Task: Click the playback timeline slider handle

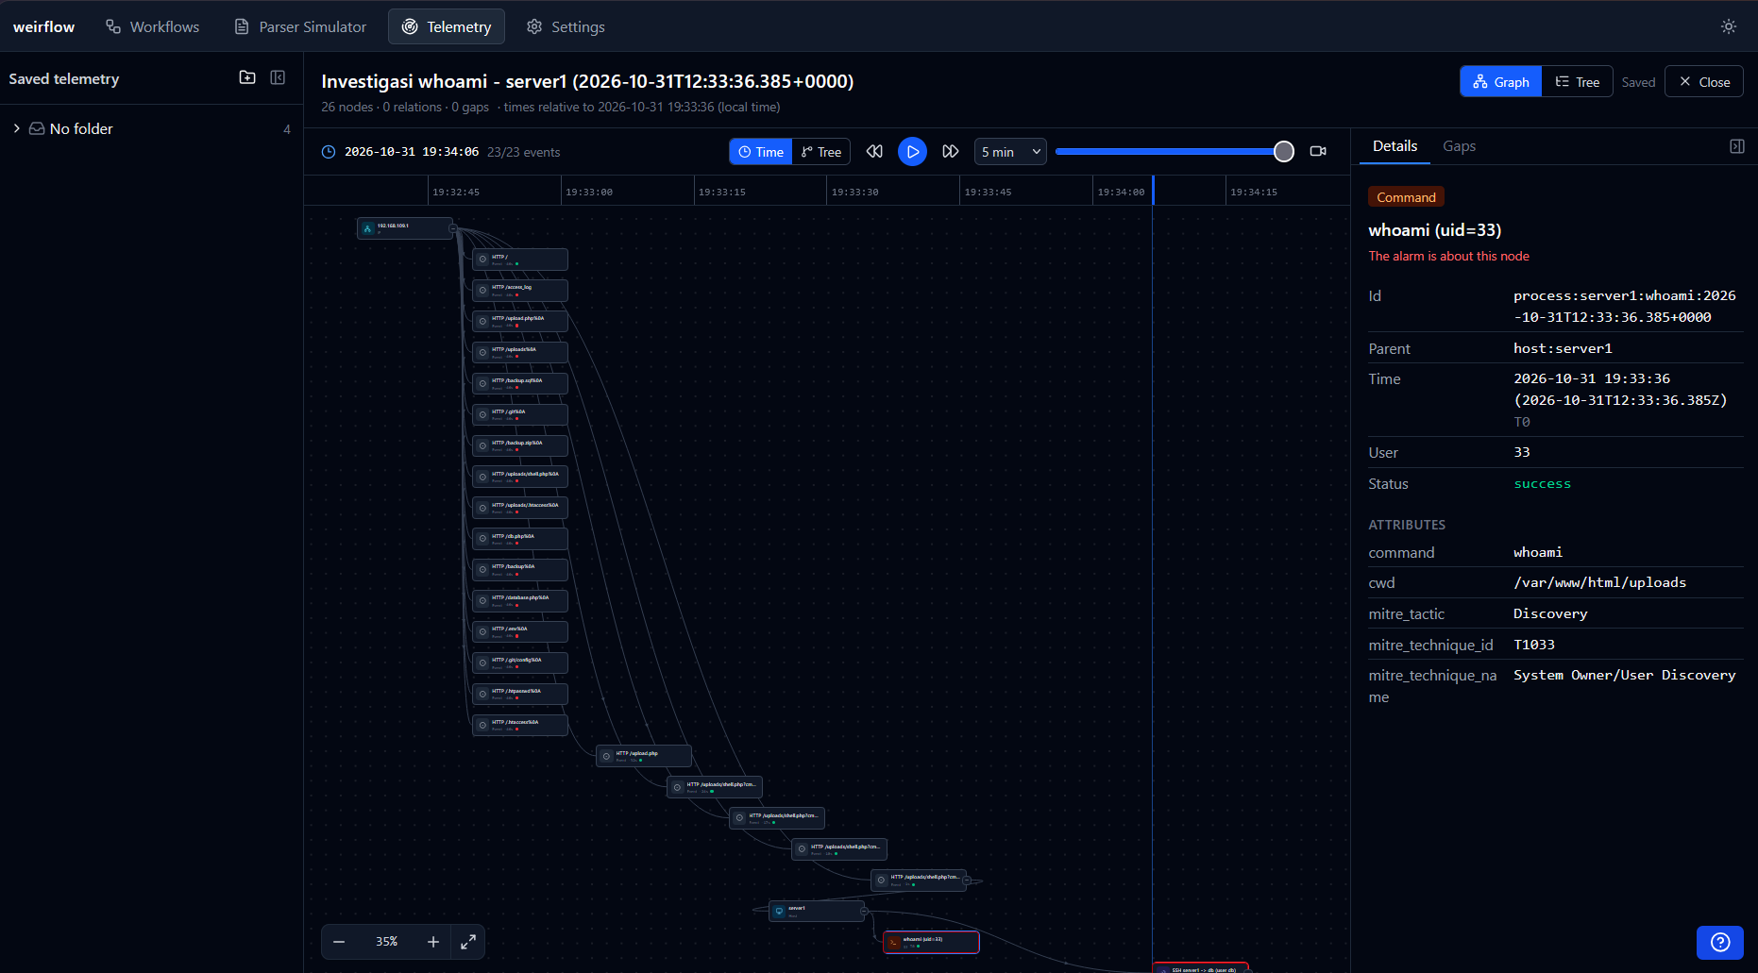Action: (x=1284, y=151)
